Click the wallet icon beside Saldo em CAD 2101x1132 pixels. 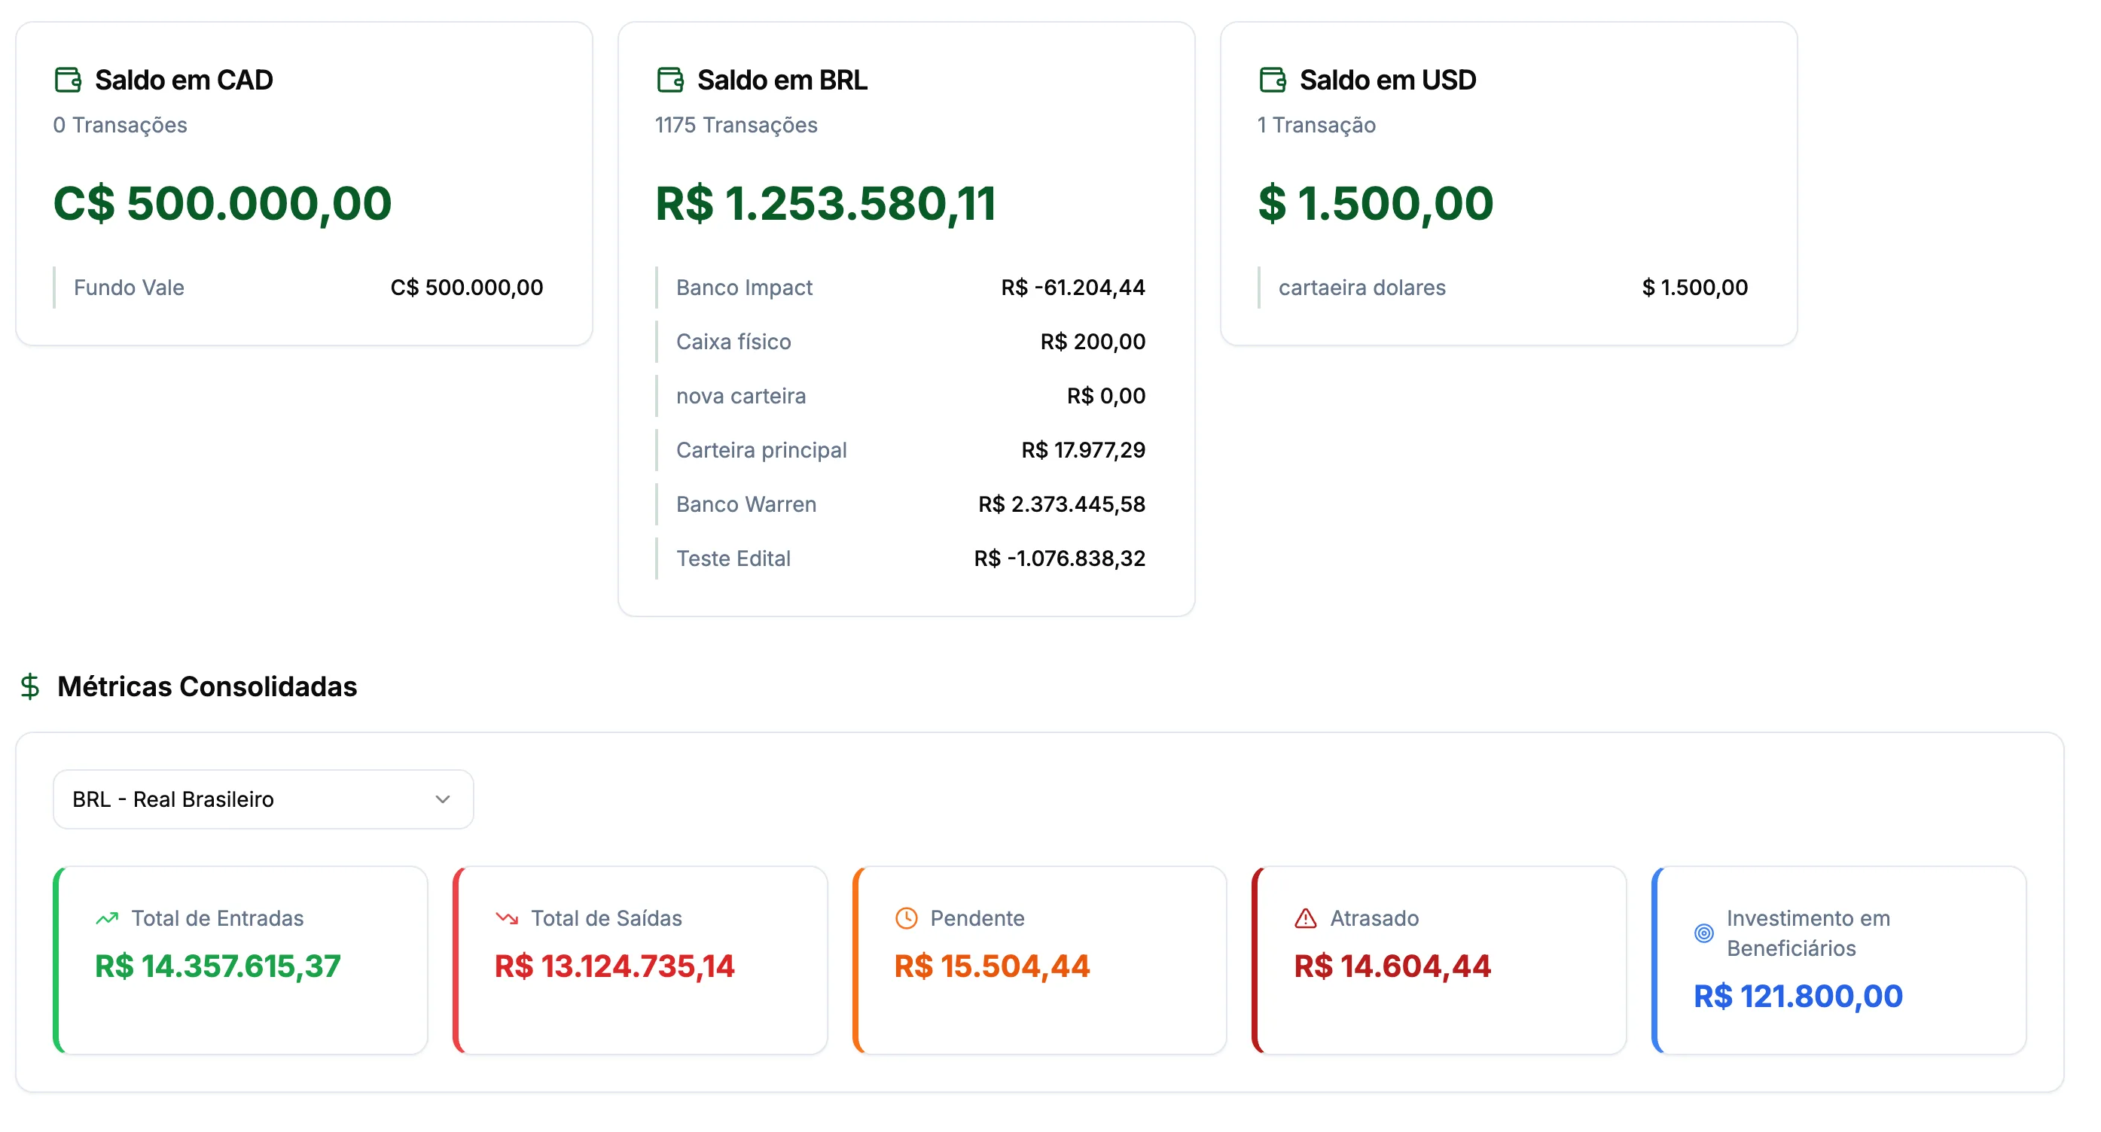point(68,80)
